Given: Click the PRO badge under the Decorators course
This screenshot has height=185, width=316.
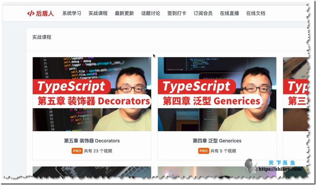Looking at the screenshot, I should click(x=77, y=151).
